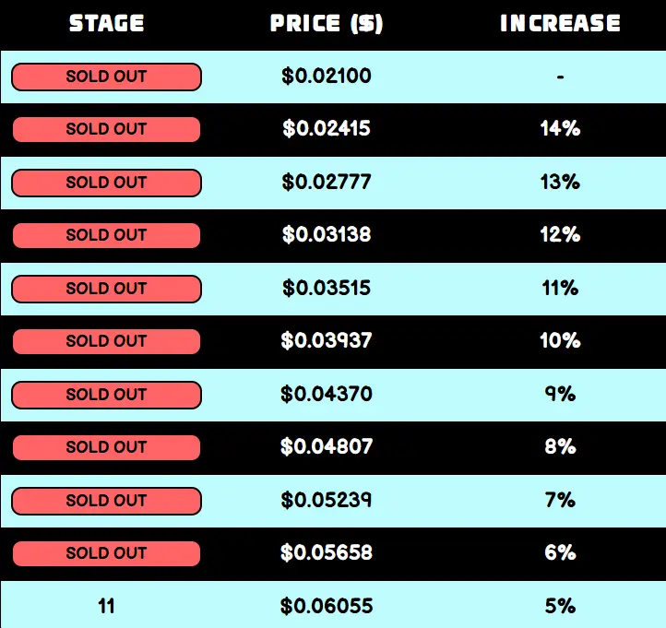Click the SOLD OUT badge in the $0.04370 row
The height and width of the screenshot is (628, 666).
coord(106,395)
